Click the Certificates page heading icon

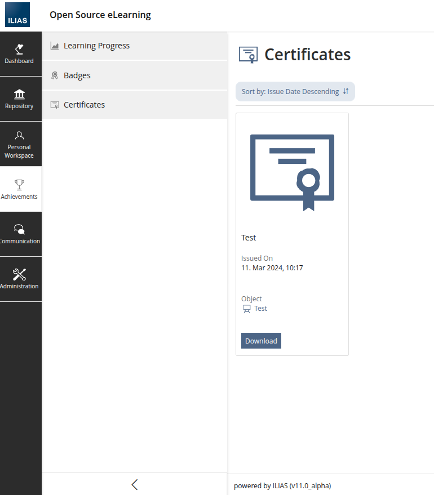click(248, 55)
